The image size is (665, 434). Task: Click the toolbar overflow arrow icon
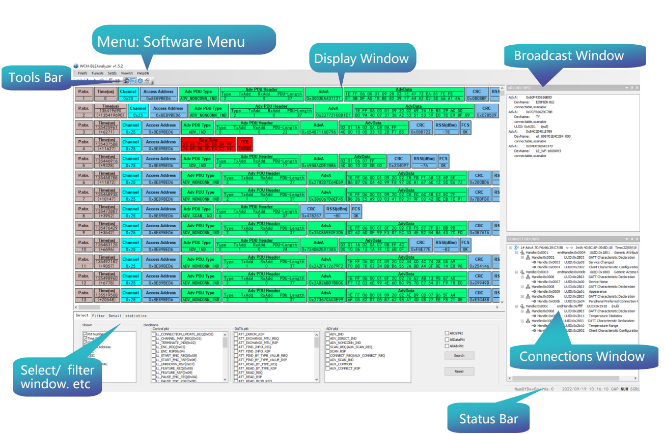tap(152, 82)
